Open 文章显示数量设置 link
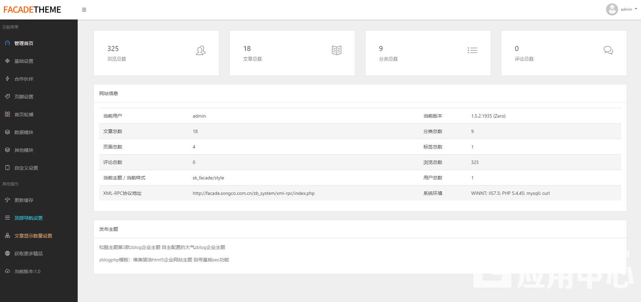Viewport: 641px width, 302px height. [33, 236]
